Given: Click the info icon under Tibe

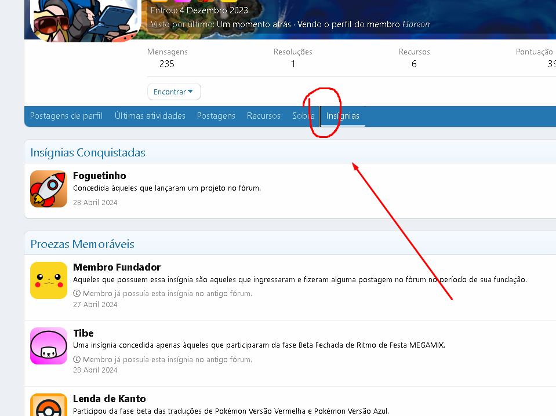Looking at the screenshot, I should click(77, 360).
